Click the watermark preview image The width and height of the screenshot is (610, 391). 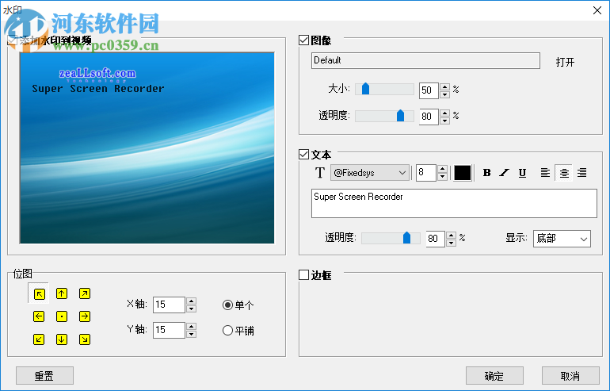(147, 148)
